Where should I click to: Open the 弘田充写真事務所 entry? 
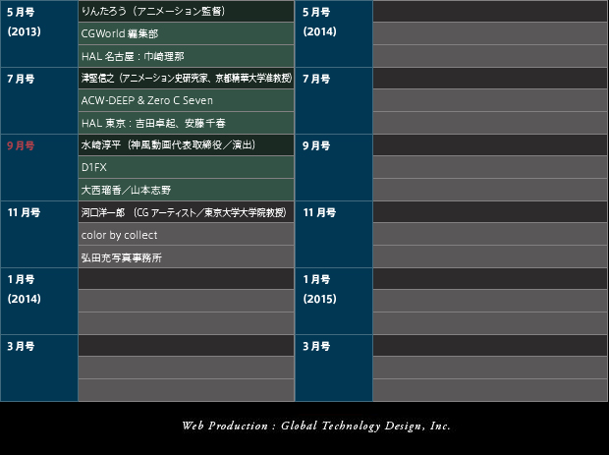pos(122,257)
